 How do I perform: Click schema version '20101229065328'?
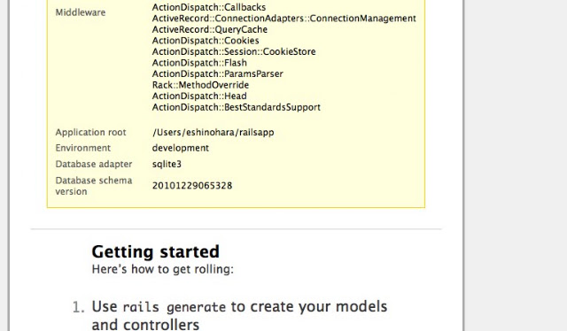pyautogui.click(x=192, y=186)
